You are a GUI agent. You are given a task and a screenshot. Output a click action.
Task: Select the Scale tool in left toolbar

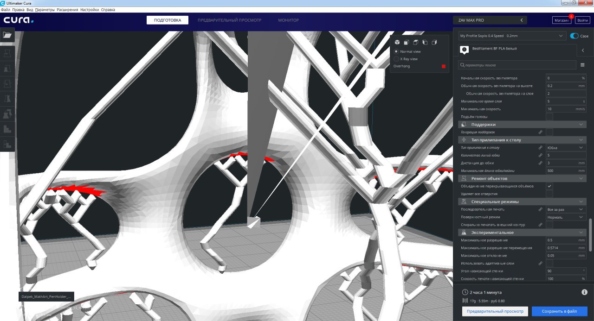(x=7, y=69)
